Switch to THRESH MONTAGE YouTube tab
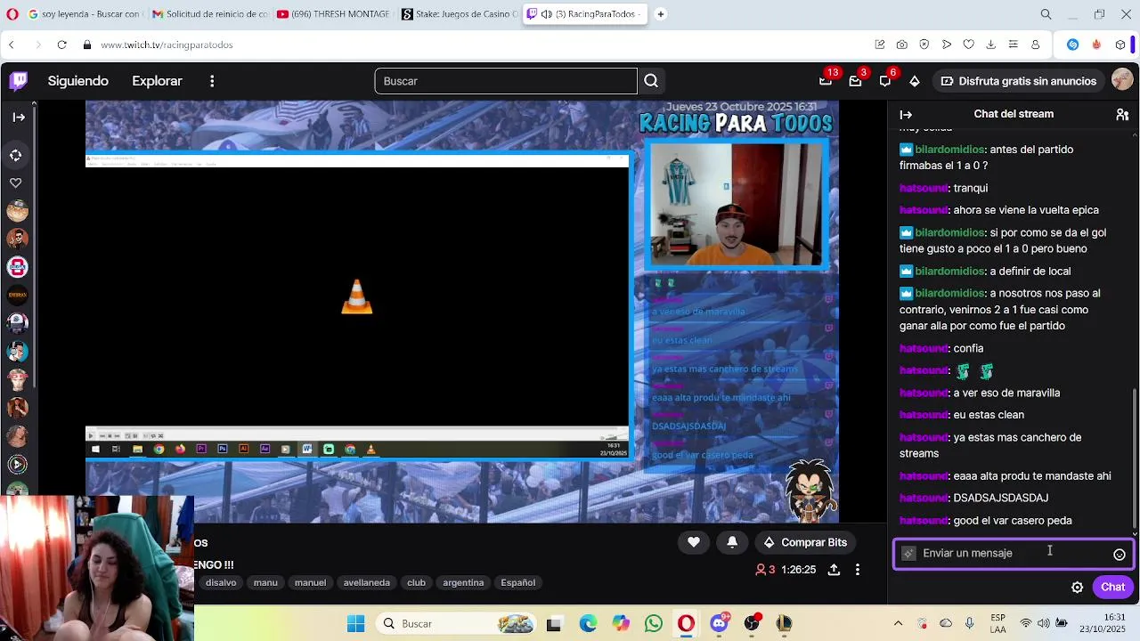Screen dimensions: 1140x641 (x=334, y=14)
